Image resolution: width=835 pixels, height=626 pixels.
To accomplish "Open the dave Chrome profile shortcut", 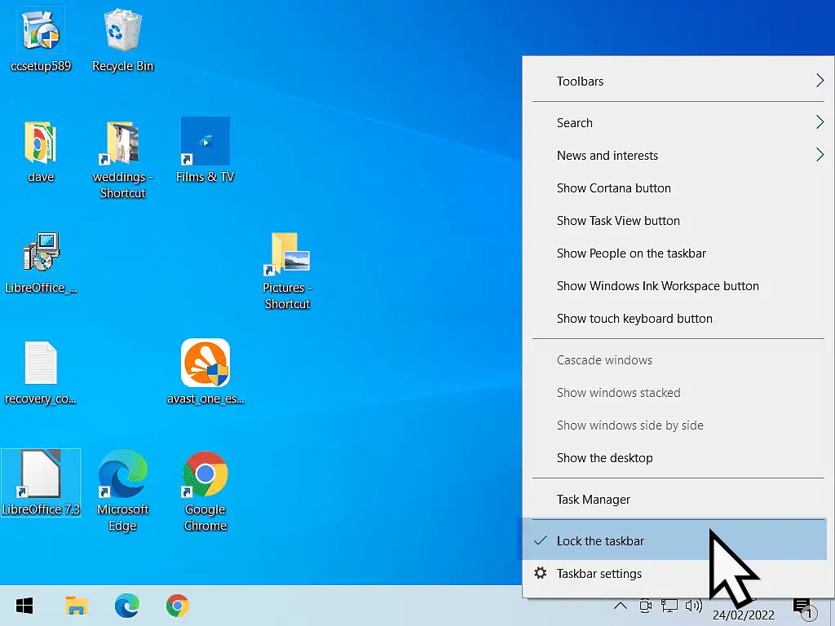I will coord(41,143).
